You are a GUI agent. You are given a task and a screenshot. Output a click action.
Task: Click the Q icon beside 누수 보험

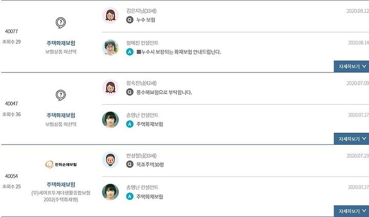click(x=130, y=20)
